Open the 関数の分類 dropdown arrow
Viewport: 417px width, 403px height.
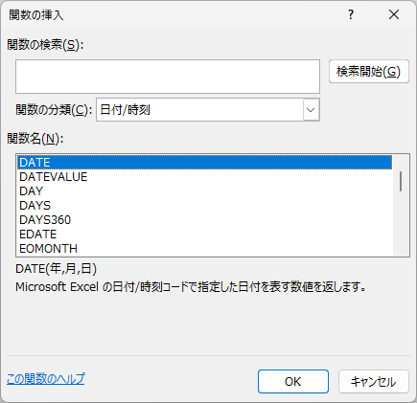(x=311, y=110)
